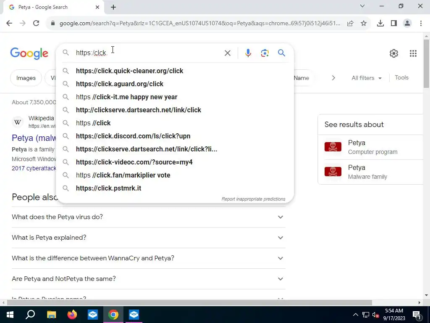Viewport: 430px width, 323px height.
Task: Open a new tab with plus button
Action: [x=113, y=7]
